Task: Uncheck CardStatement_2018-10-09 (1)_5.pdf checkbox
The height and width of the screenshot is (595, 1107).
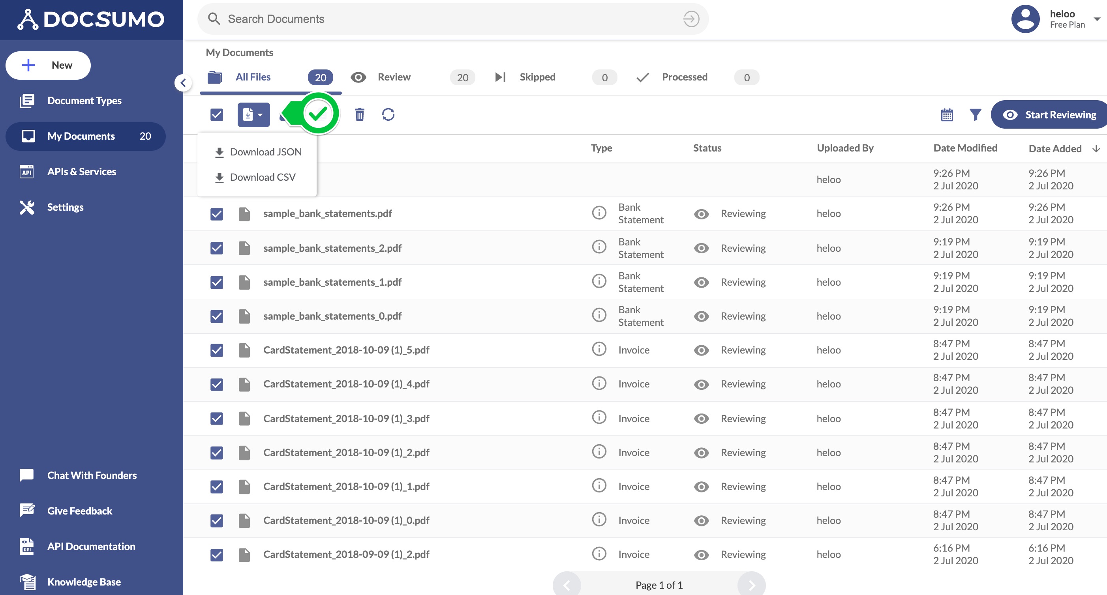Action: pyautogui.click(x=217, y=350)
